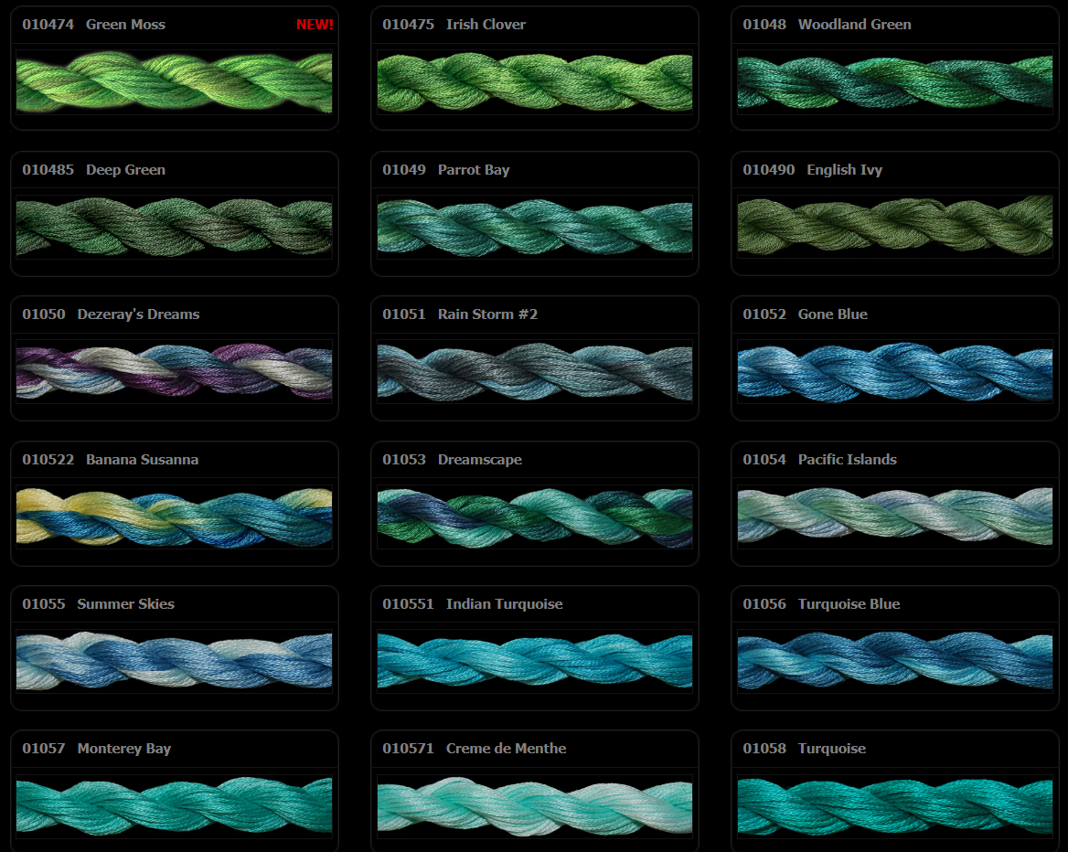Click the 01058 Turquoise title text
The image size is (1068, 852).
804,749
